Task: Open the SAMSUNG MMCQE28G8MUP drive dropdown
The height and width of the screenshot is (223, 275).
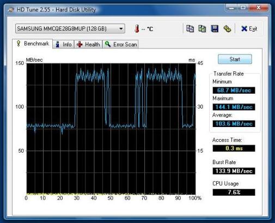Action: [70, 28]
